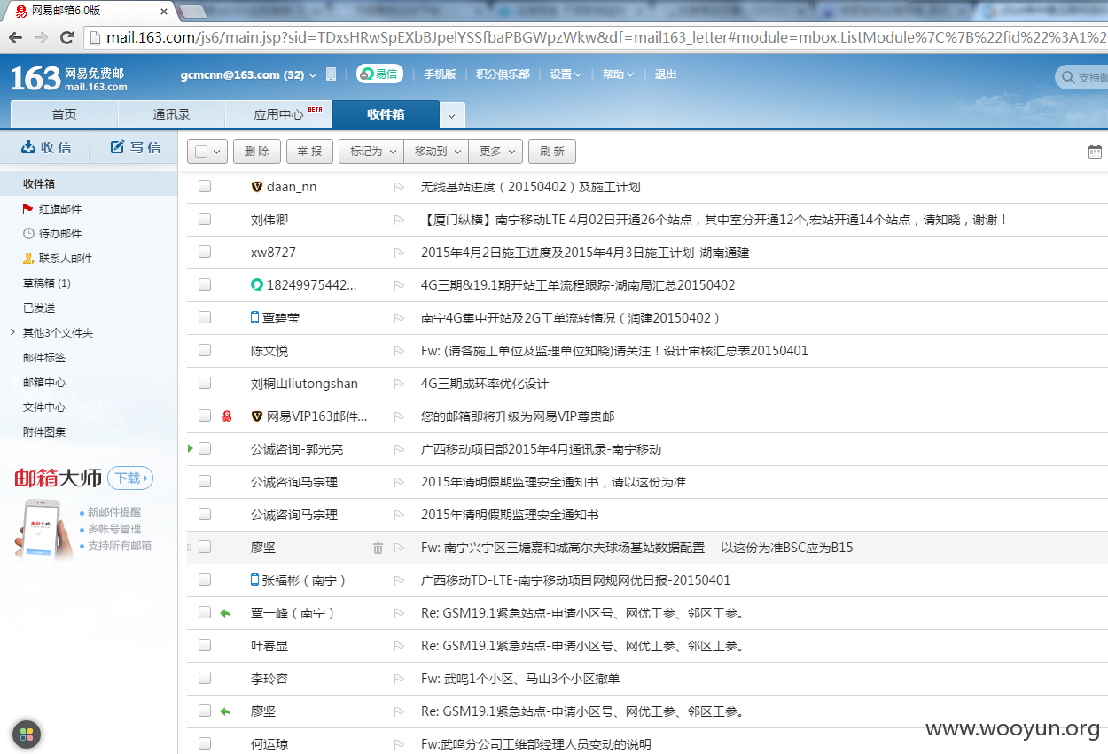Switch to the 通讯录 tab
1108x754 pixels.
click(172, 114)
